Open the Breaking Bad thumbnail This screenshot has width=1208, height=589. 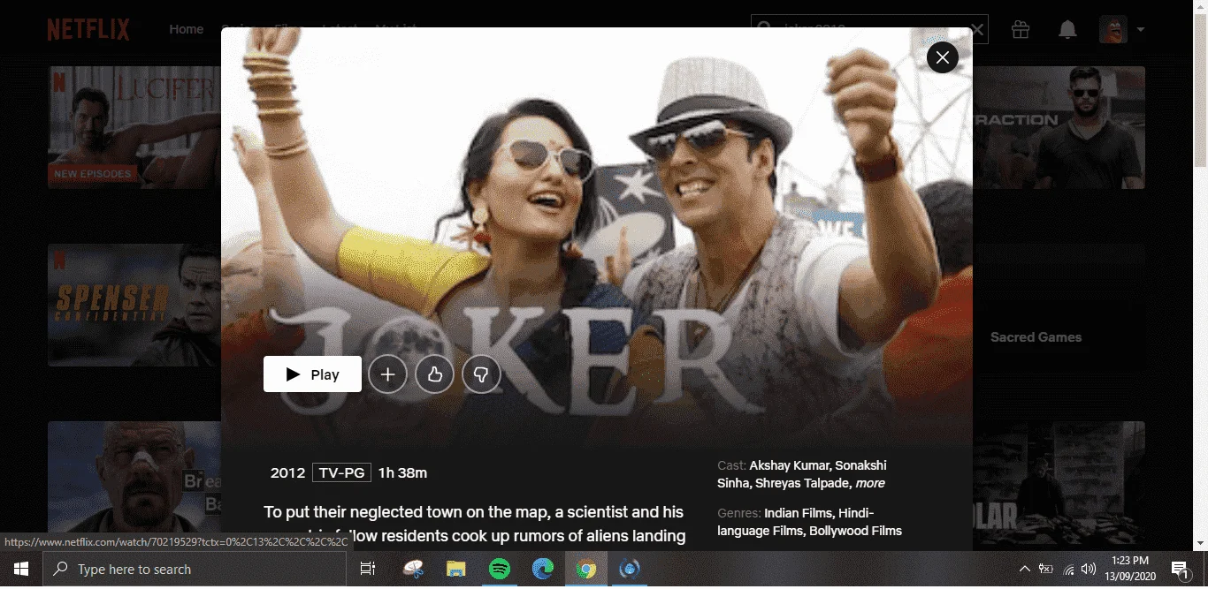pos(134,482)
